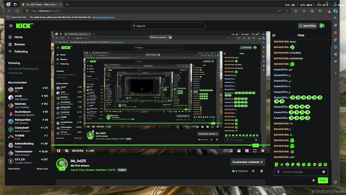This screenshot has height=195, width=346.
Task: Refresh the page
Action: click(17, 11)
